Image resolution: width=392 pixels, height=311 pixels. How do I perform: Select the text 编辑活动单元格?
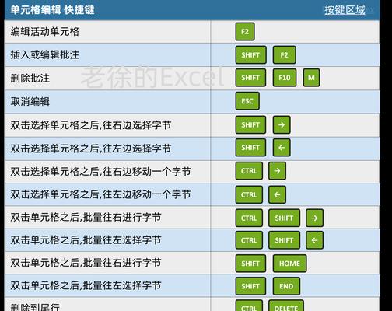[x=45, y=32]
